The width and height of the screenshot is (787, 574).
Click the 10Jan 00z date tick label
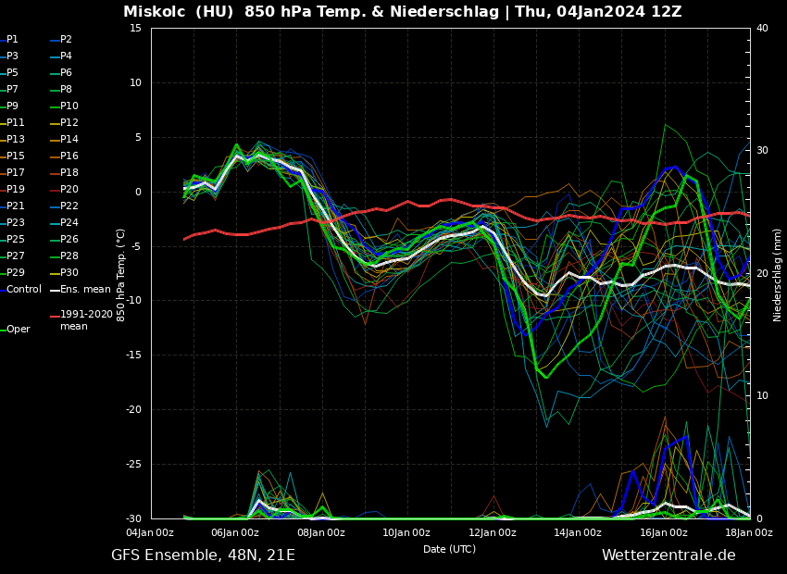click(406, 532)
